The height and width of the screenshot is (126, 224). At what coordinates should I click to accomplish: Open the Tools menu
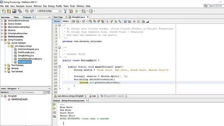point(72,6)
